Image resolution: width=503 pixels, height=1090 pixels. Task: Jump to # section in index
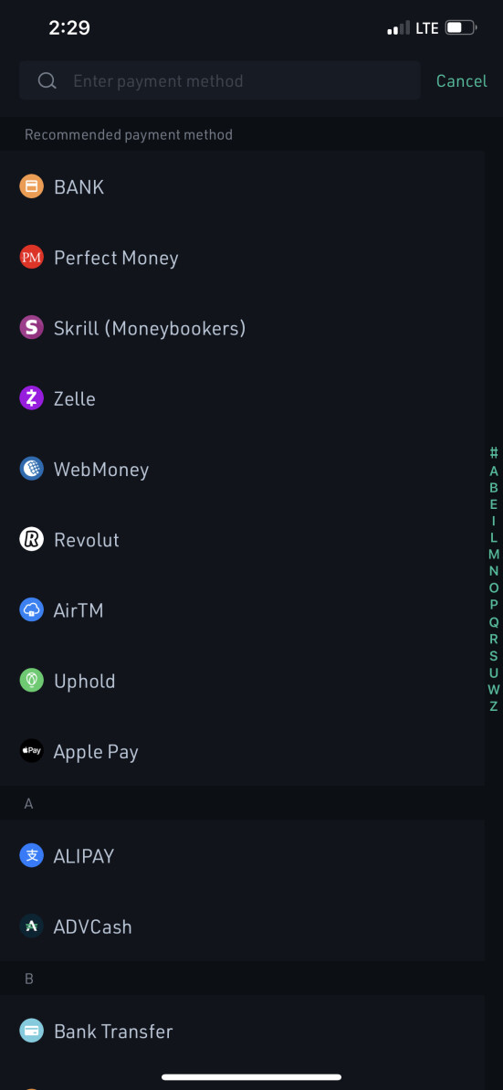(493, 452)
